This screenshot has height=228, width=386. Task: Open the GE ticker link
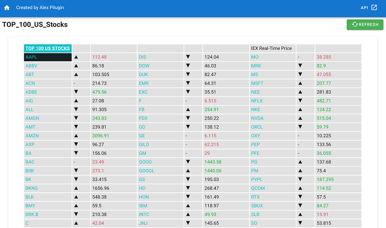point(142,136)
